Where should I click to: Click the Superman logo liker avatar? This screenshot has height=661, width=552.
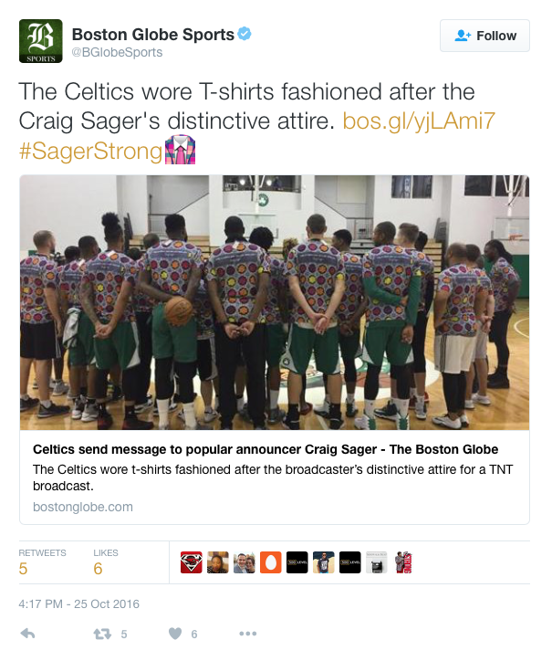click(x=192, y=562)
